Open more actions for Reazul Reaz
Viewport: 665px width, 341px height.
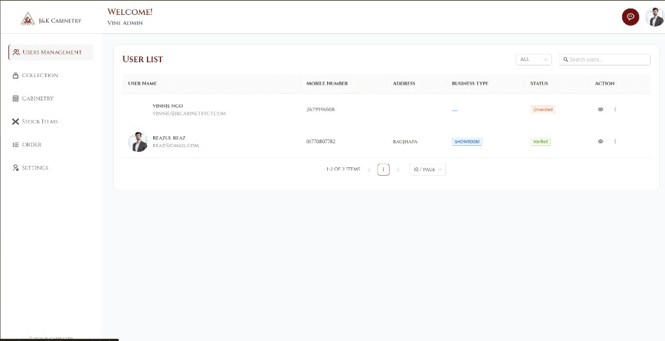615,141
